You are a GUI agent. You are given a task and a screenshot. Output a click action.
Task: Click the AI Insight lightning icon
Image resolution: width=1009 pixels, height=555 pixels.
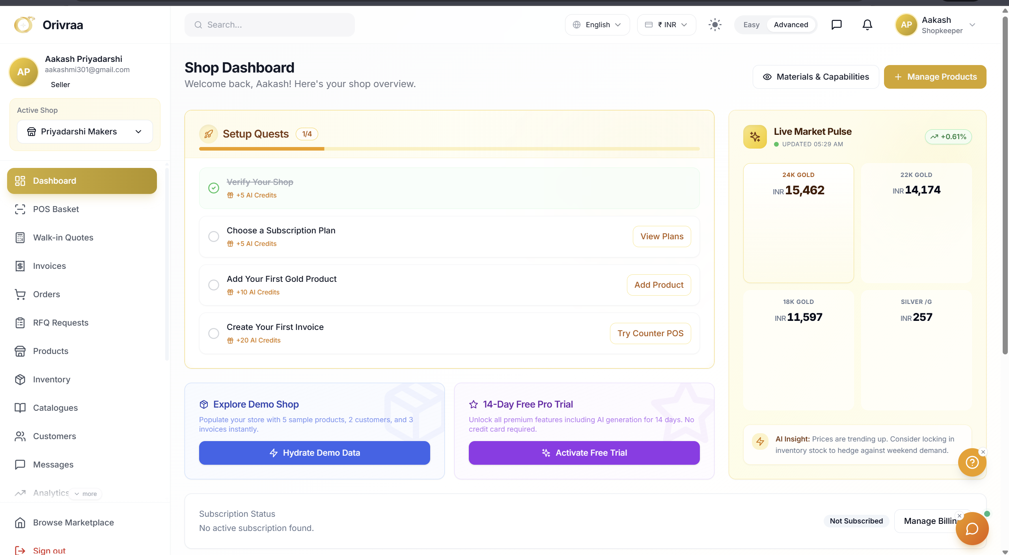[x=760, y=441]
